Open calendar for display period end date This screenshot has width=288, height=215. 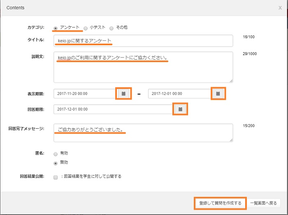(218, 94)
